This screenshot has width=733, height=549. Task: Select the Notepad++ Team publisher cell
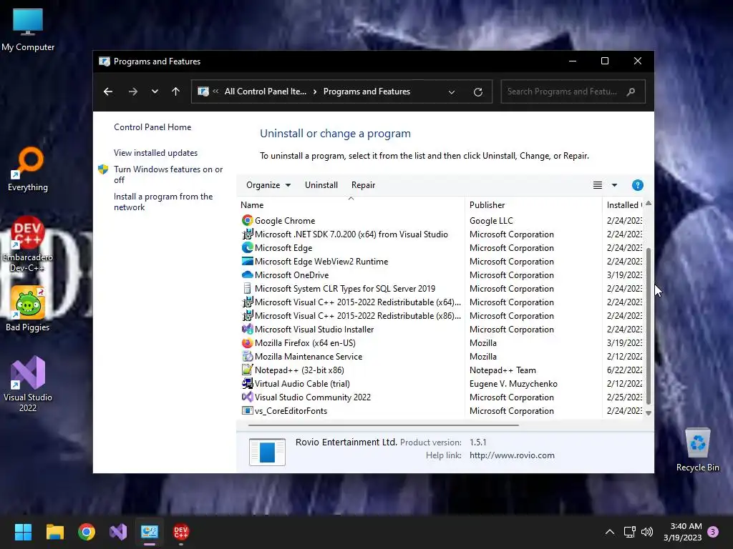pyautogui.click(x=503, y=370)
